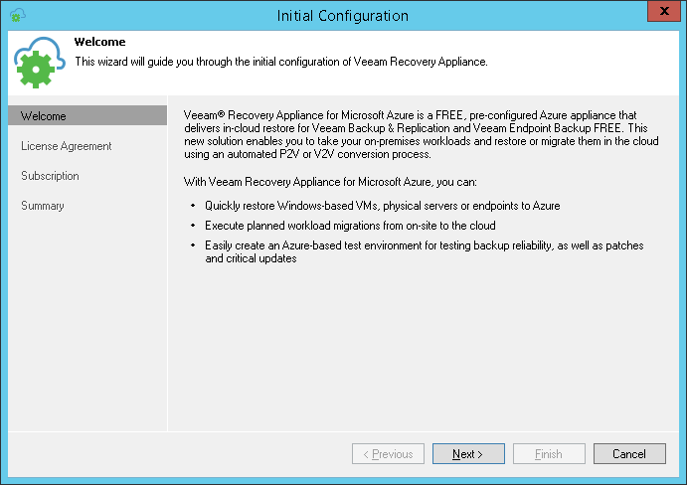This screenshot has height=485, width=687.
Task: Click the Previous button
Action: 387,454
